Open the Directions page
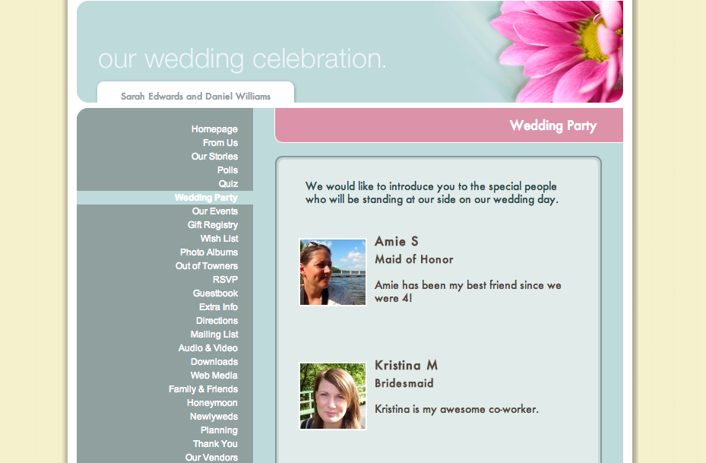The height and width of the screenshot is (463, 706). tap(217, 321)
